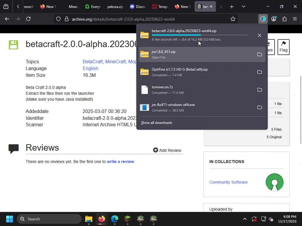302x226 pixels.
Task: Open Microsoft Edge from the taskbar
Action: pyautogui.click(x=115, y=219)
